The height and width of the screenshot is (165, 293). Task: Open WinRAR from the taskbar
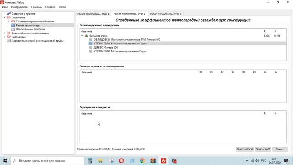[153, 161]
